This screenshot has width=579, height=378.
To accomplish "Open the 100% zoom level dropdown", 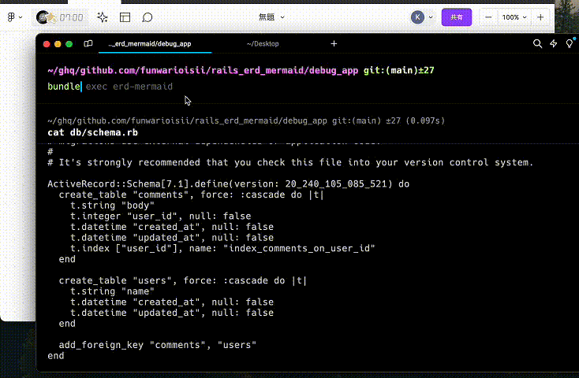I will 514,17.
